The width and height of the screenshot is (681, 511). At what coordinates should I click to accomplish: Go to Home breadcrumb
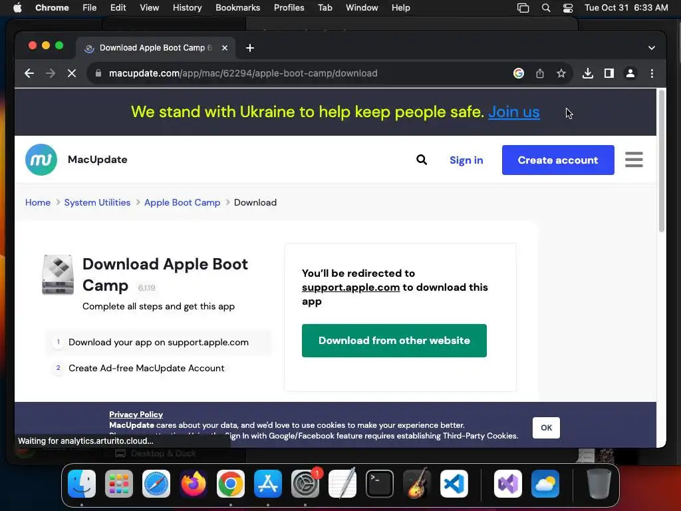pos(38,202)
